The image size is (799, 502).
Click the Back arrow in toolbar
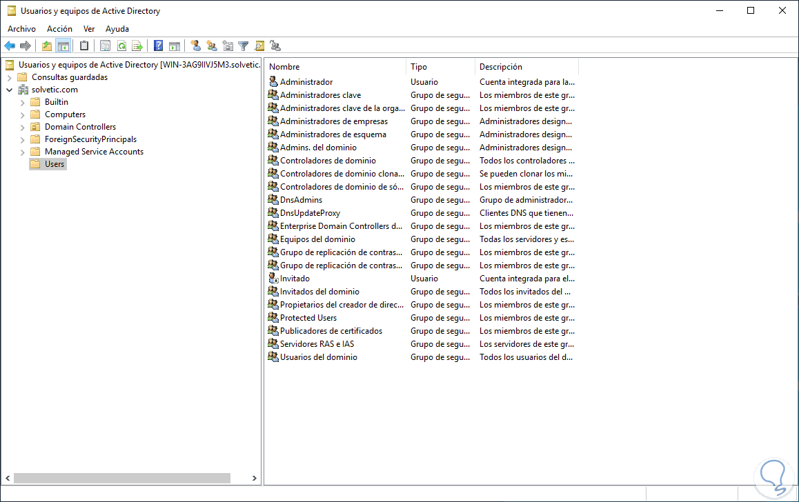(x=10, y=46)
